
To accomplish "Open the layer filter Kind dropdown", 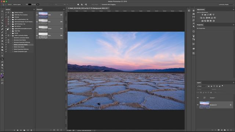I will 202,87.
